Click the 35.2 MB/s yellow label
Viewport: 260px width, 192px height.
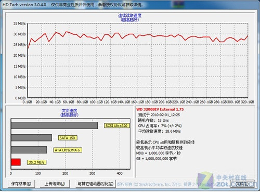36,162
